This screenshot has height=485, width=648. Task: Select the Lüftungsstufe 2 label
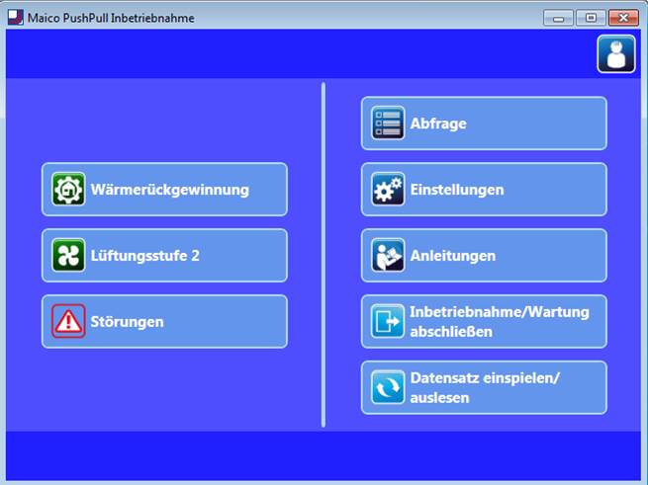[x=145, y=256]
